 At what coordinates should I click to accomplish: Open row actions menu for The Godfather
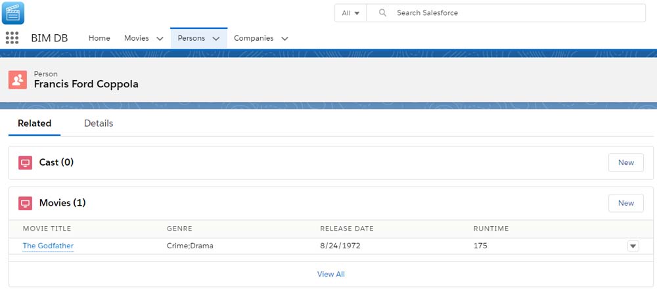coord(633,246)
